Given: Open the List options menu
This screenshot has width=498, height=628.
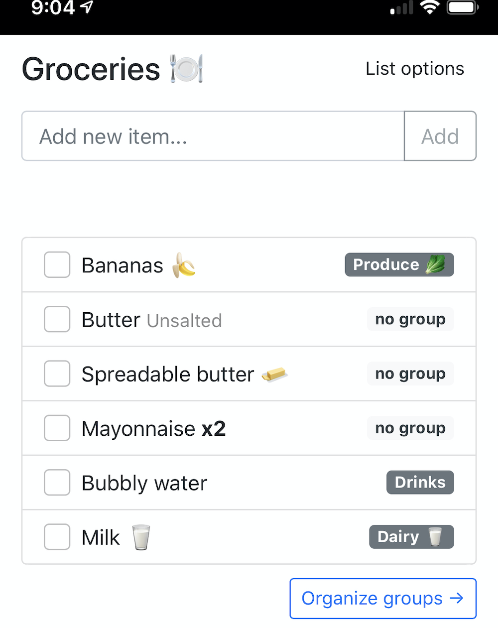Looking at the screenshot, I should tap(415, 69).
